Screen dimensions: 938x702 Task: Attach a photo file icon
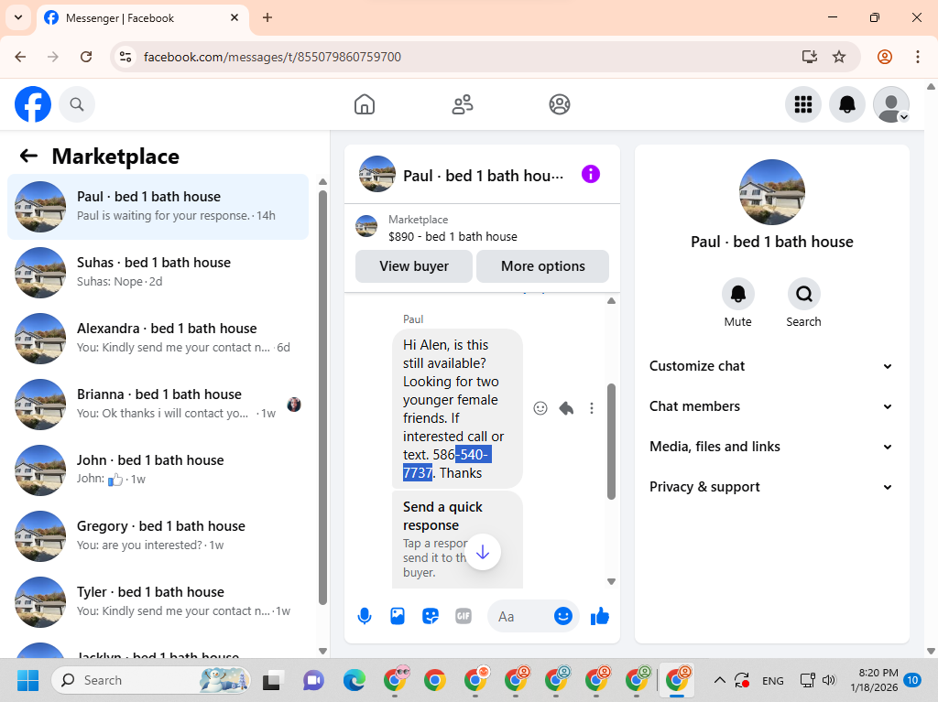coord(398,616)
